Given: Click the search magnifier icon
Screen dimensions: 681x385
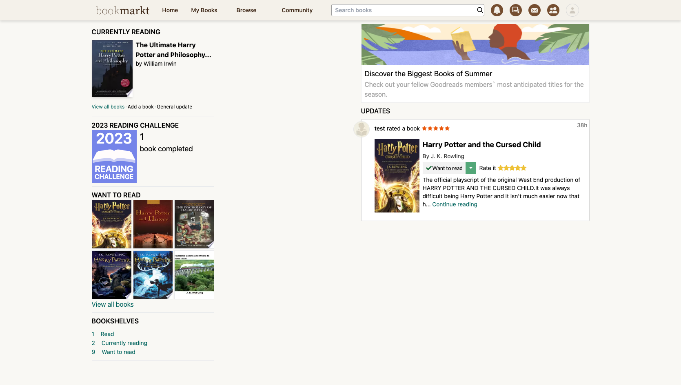Looking at the screenshot, I should pos(480,10).
